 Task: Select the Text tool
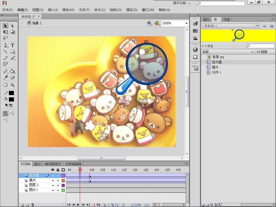(x=12, y=45)
